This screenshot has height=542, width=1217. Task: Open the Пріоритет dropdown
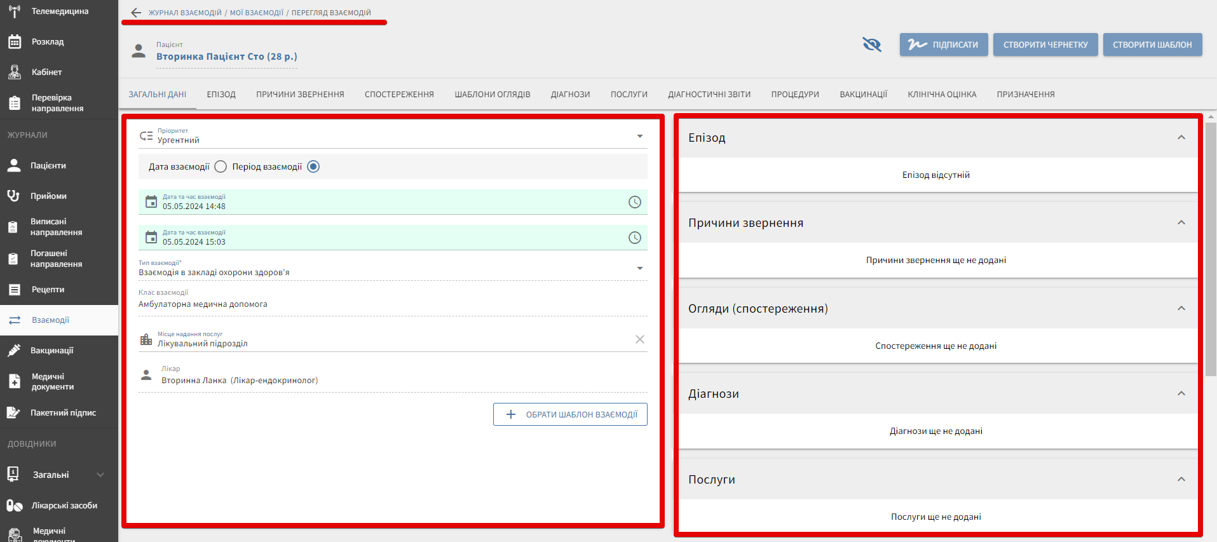click(639, 137)
